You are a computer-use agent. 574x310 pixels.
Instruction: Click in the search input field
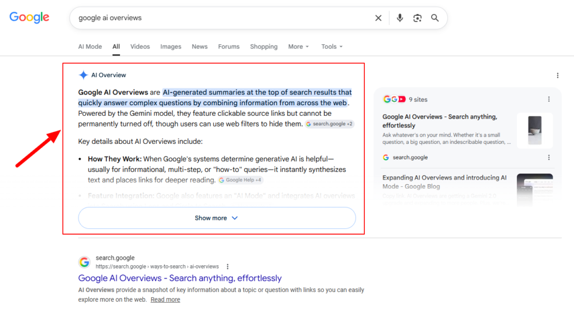coord(223,18)
